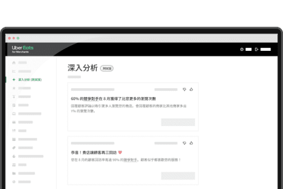Open the storefront icon in sidebar
The image size is (283, 189).
pyautogui.click(x=14, y=139)
